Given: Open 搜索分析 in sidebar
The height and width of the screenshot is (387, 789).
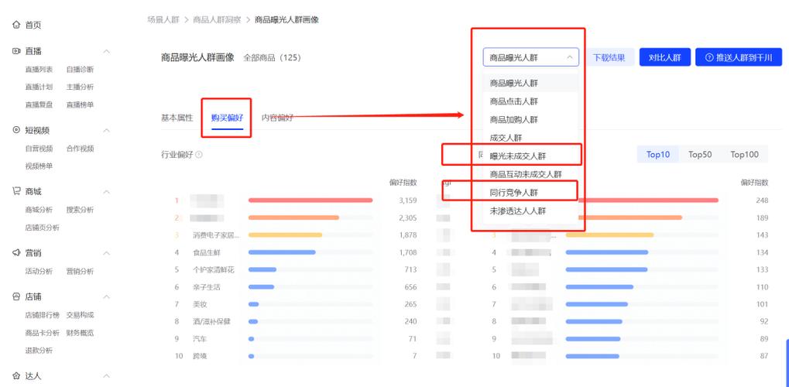Looking at the screenshot, I should coord(80,210).
